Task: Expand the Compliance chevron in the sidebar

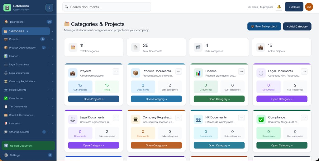Action: pyautogui.click(x=48, y=98)
